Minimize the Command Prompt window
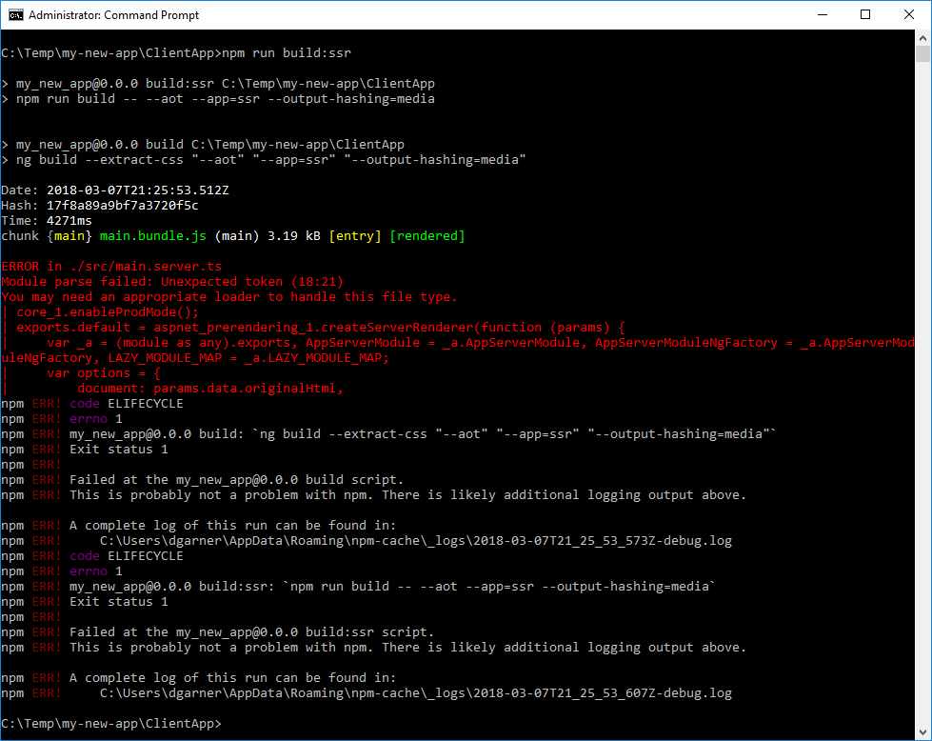The image size is (932, 741). click(823, 15)
